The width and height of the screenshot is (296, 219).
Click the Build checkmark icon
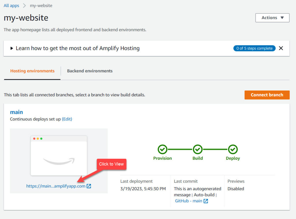click(198, 149)
